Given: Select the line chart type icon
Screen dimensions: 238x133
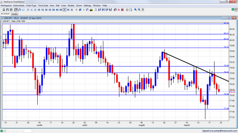Looking at the screenshot, I should [23, 10].
